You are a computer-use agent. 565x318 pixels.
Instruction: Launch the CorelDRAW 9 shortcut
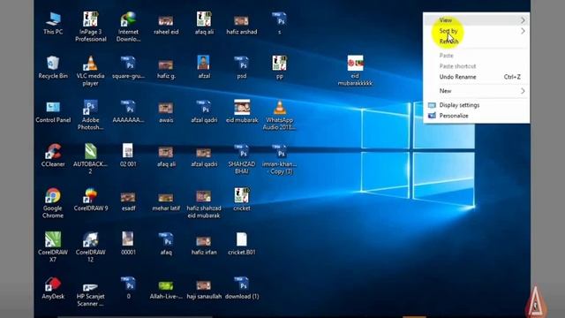[x=90, y=200]
